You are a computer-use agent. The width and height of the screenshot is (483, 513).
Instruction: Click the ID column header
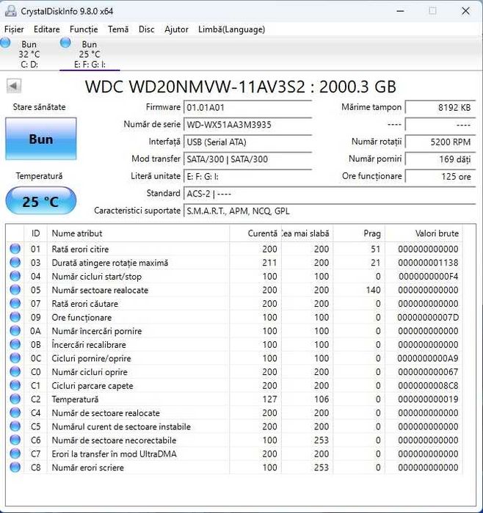(x=36, y=233)
